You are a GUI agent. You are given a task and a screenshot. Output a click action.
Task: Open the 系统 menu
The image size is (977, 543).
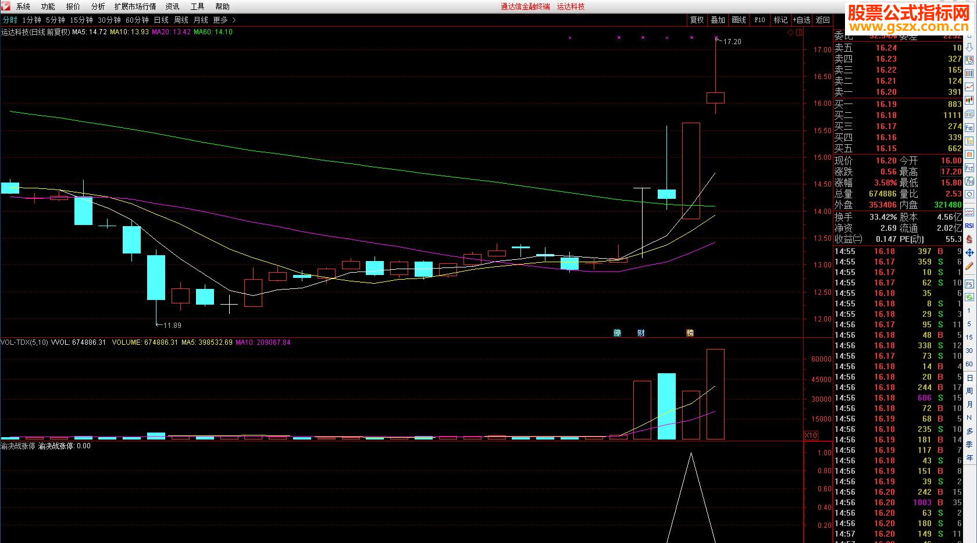coord(23,6)
